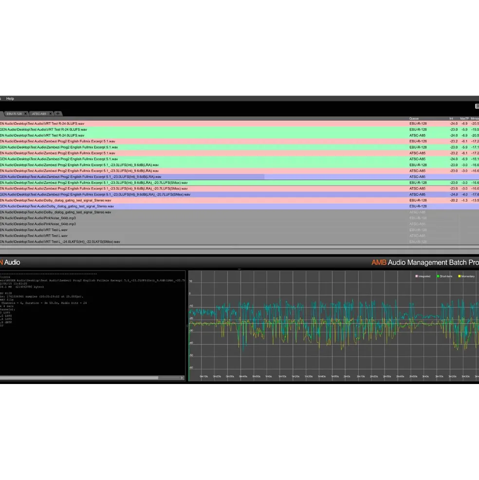Open the Help menu
This screenshot has height=480, width=479.
(10, 98)
